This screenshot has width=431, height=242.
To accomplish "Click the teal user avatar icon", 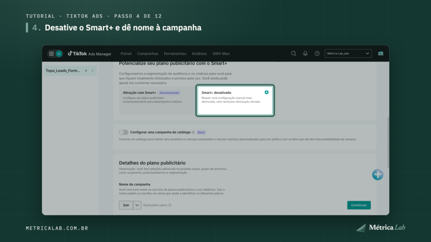I will click(x=59, y=54).
